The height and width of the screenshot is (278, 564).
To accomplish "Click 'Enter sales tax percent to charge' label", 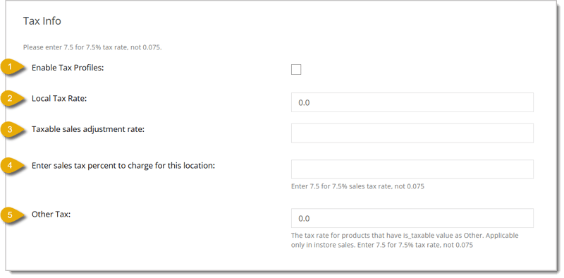I will 123,166.
